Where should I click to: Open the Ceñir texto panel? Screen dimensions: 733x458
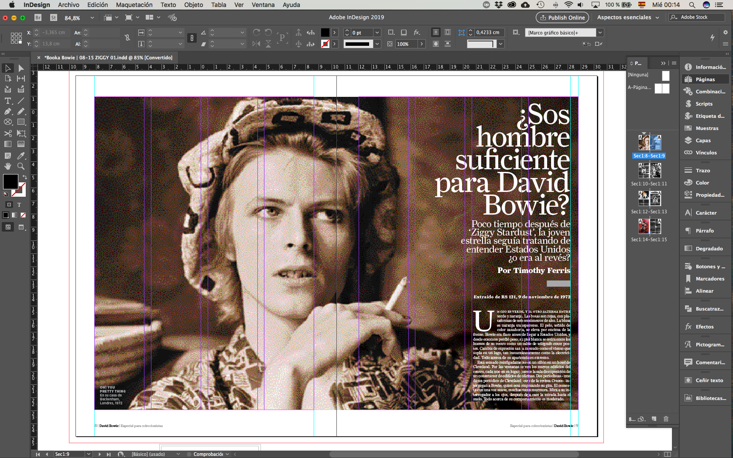coord(705,380)
